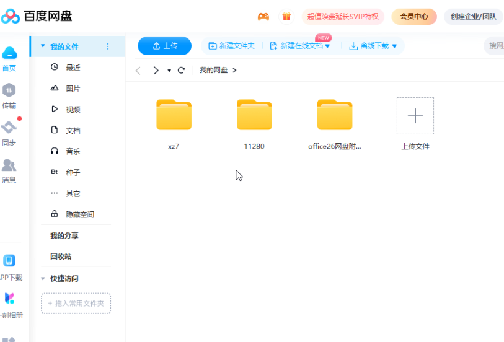Open the navigation history dropdown triangle

(x=169, y=71)
